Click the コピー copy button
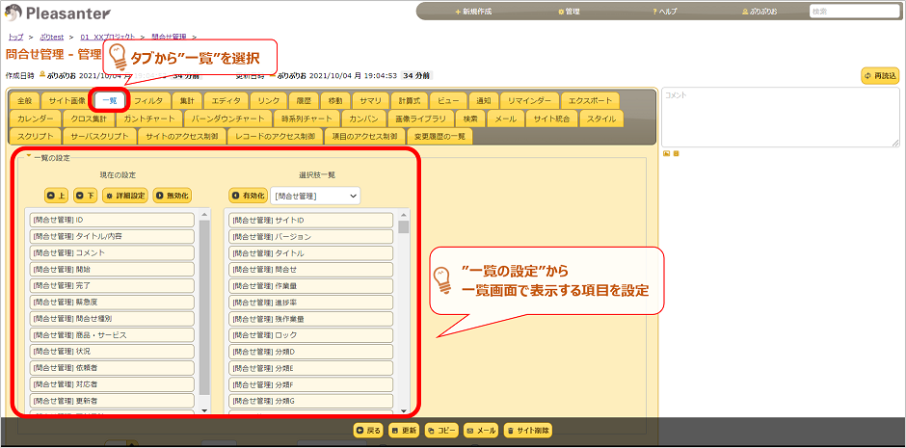 pos(442,430)
